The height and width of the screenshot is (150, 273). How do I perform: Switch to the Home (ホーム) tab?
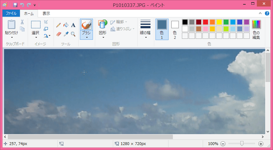pyautogui.click(x=29, y=13)
